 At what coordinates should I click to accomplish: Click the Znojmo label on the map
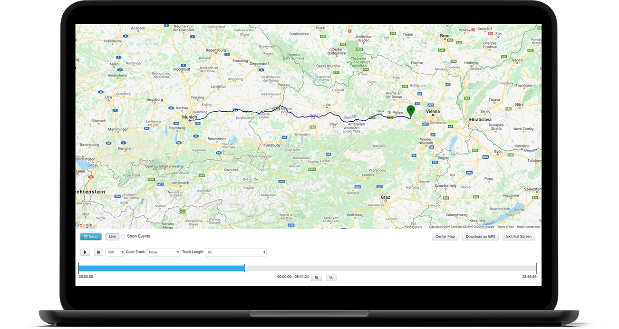[x=416, y=62]
